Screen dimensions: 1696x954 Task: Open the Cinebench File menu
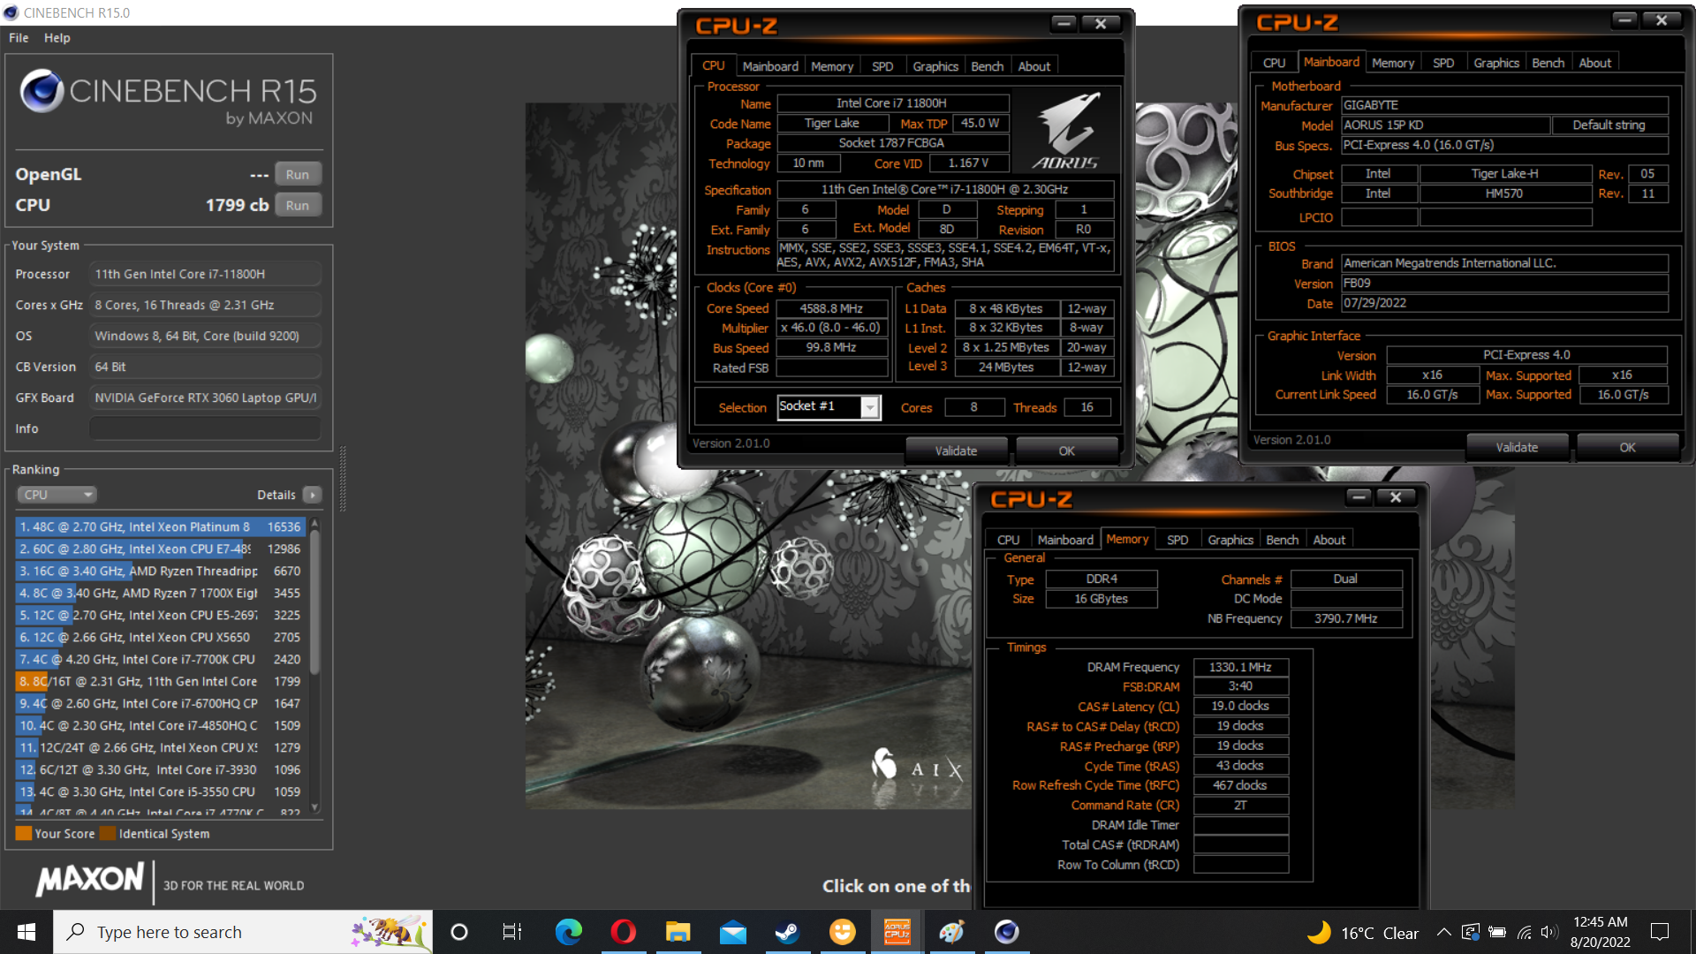[x=19, y=38]
